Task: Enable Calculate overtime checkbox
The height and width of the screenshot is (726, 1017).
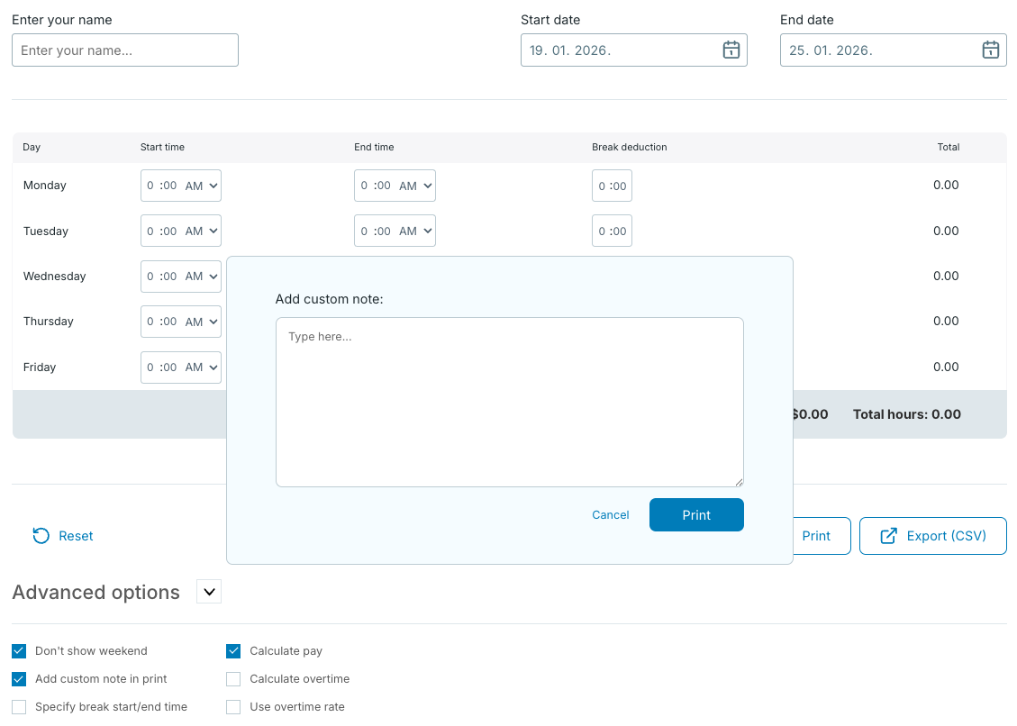Action: (233, 679)
